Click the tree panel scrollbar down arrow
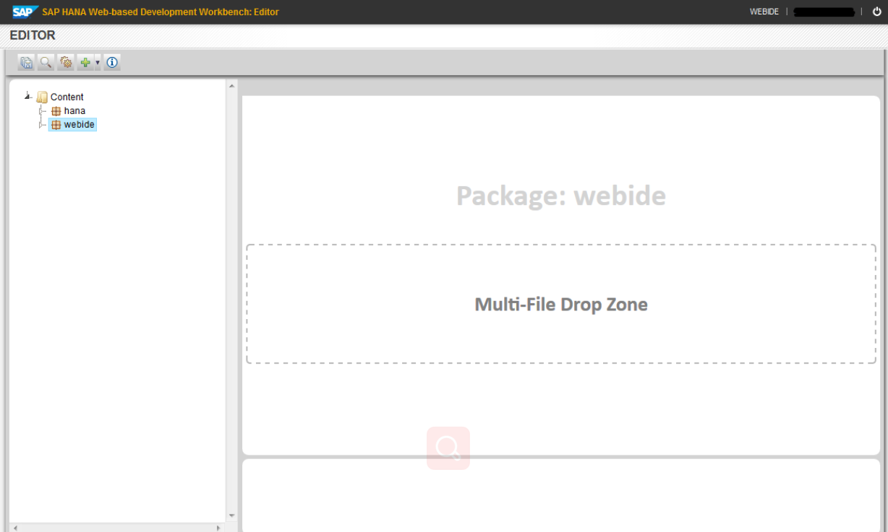The width and height of the screenshot is (888, 532). [231, 515]
